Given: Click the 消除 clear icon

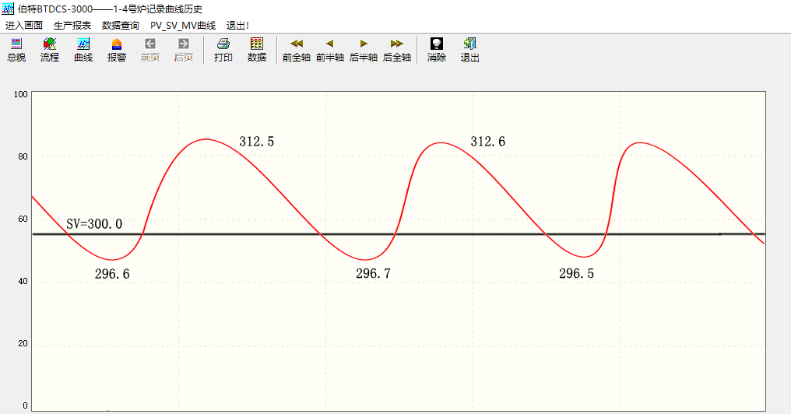Looking at the screenshot, I should 437,50.
